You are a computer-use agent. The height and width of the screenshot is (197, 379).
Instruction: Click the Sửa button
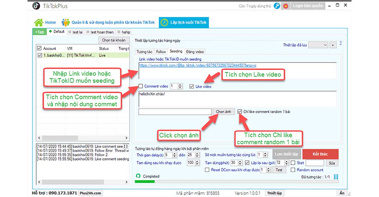(x=332, y=163)
